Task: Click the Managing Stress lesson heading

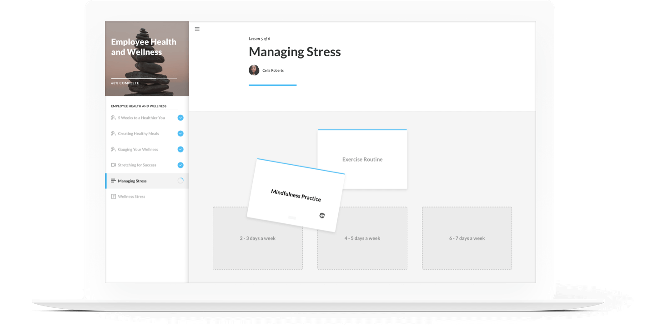Action: point(295,52)
